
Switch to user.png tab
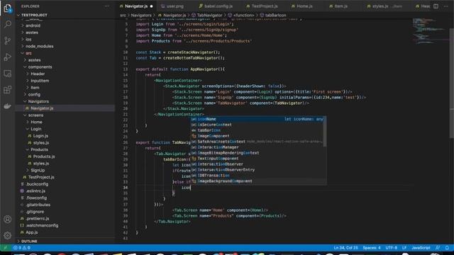[x=175, y=6]
